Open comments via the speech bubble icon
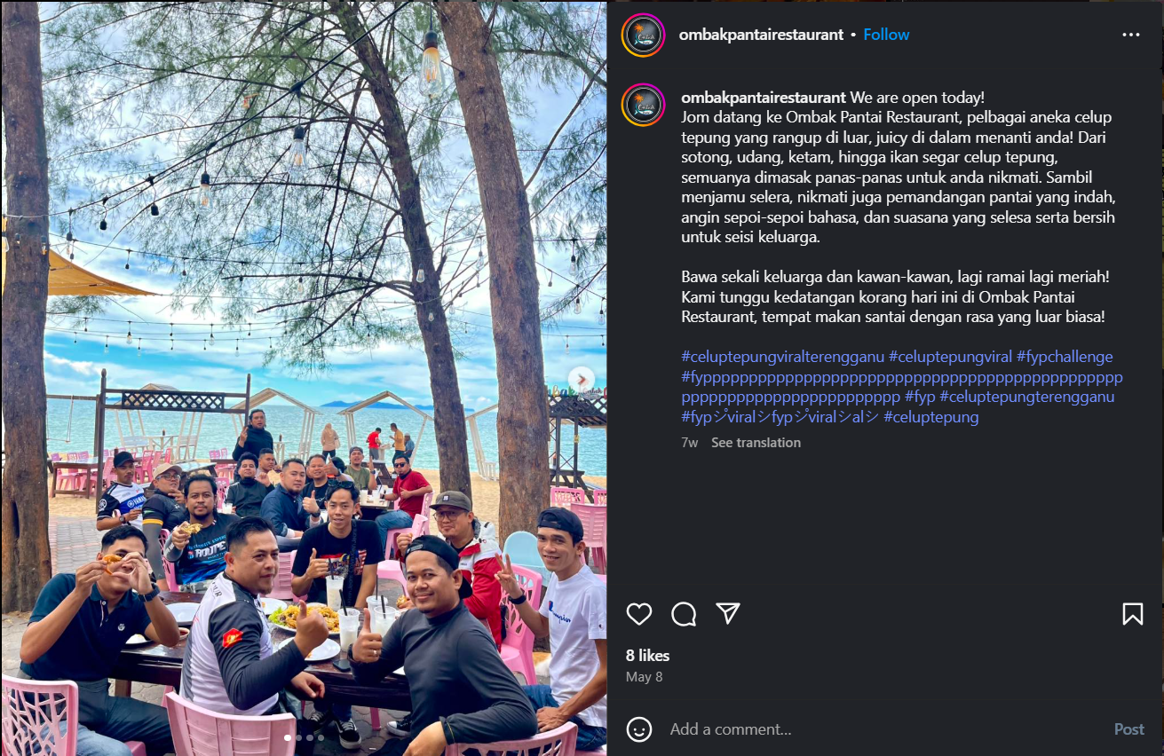Viewport: 1164px width, 756px height. click(684, 614)
